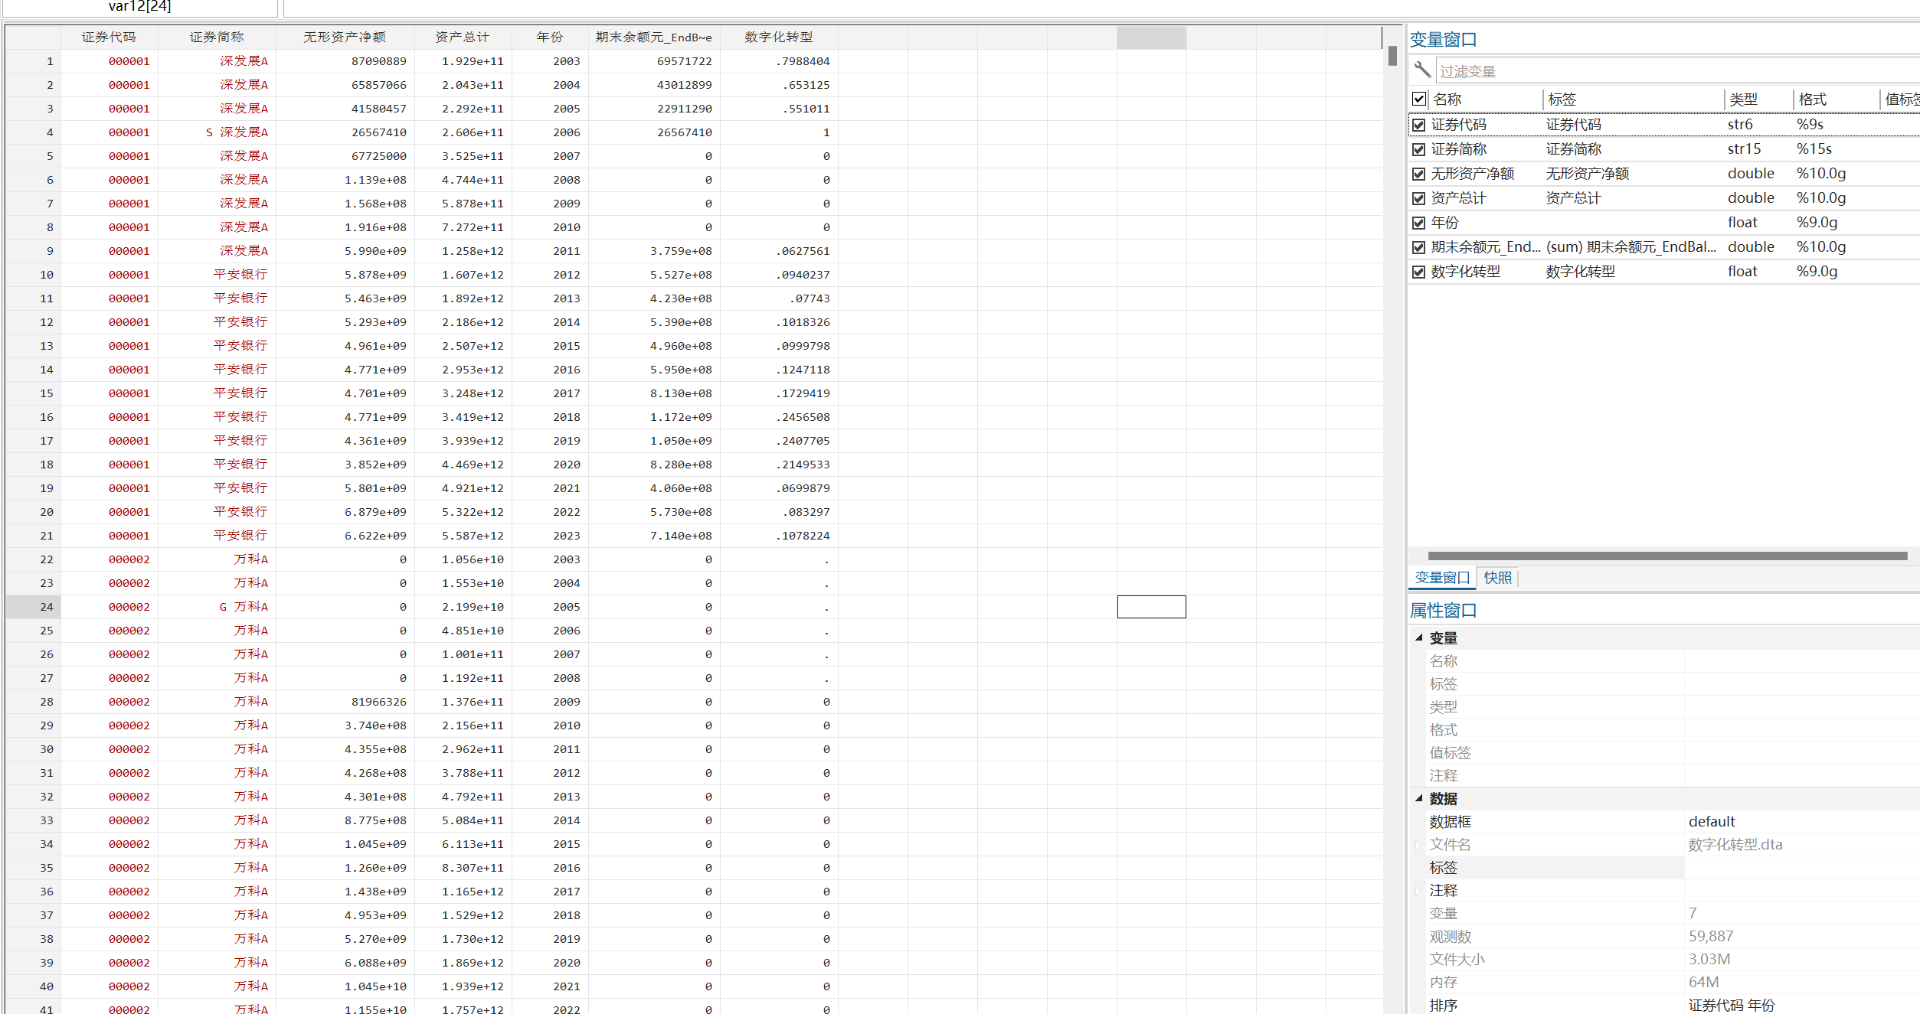Collapse the 变量 section in properties
The image size is (1920, 1014).
pos(1419,637)
